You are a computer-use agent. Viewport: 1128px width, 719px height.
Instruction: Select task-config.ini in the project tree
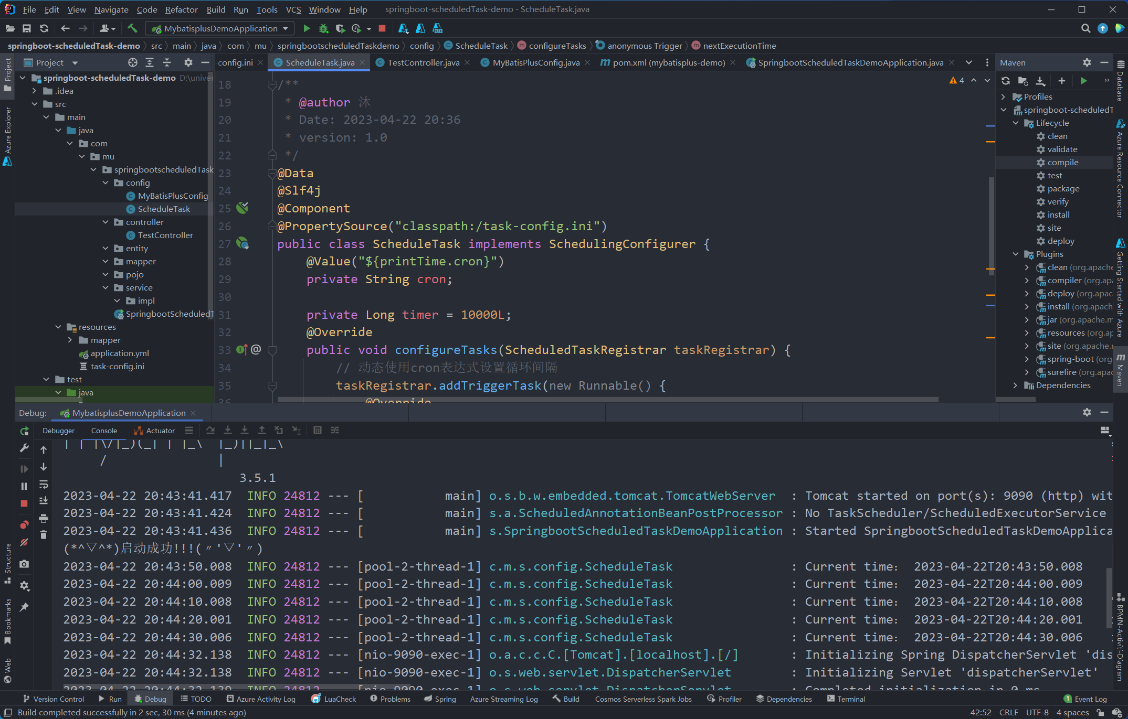(117, 366)
